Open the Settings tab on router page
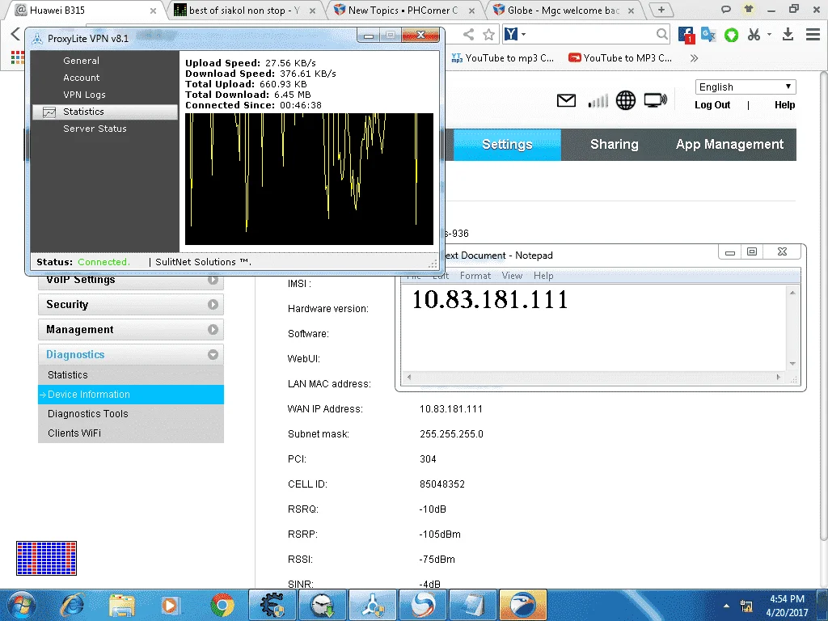Viewport: 828px width, 621px height. (x=508, y=144)
